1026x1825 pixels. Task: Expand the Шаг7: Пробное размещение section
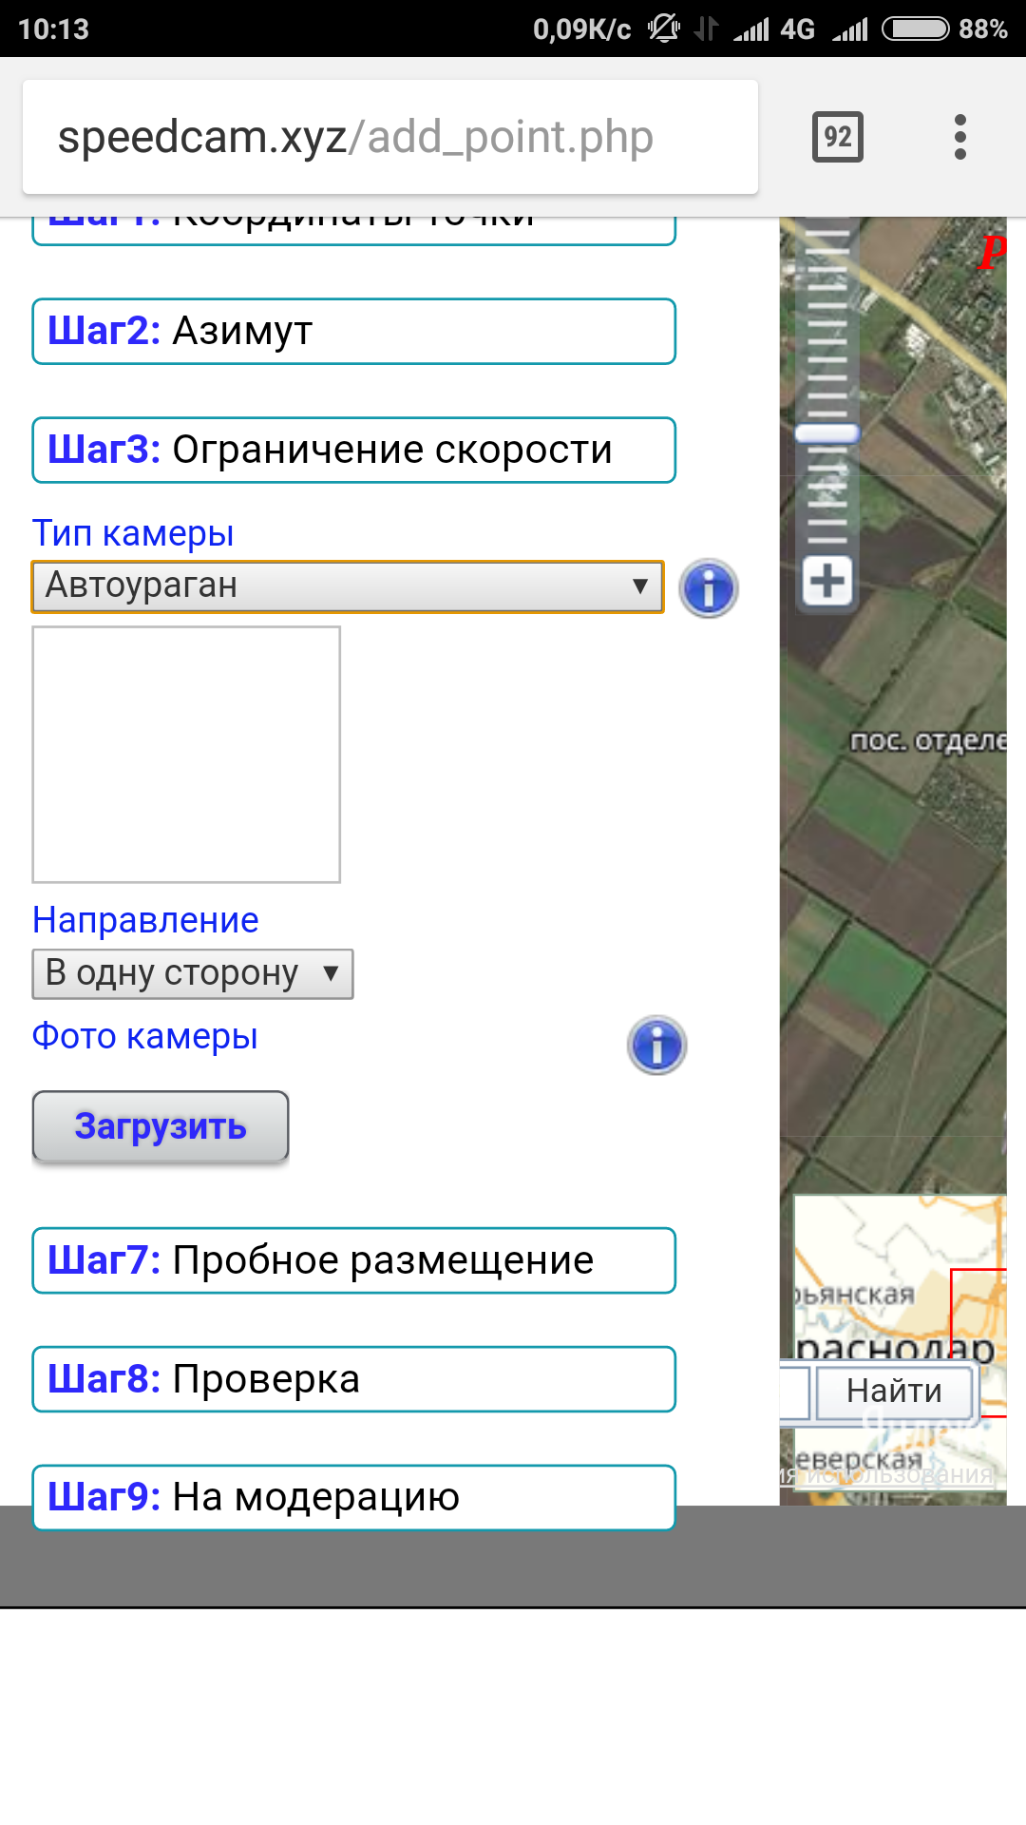(x=353, y=1260)
